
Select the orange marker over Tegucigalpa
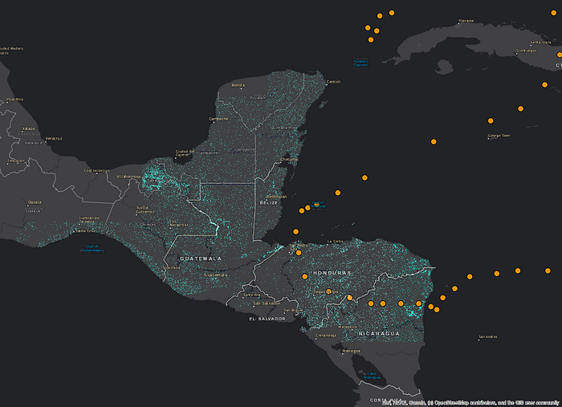[x=328, y=291]
